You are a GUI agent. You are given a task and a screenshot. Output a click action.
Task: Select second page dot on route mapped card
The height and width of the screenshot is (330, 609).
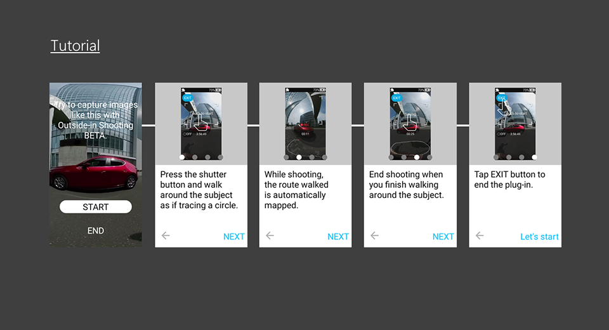pyautogui.click(x=299, y=157)
